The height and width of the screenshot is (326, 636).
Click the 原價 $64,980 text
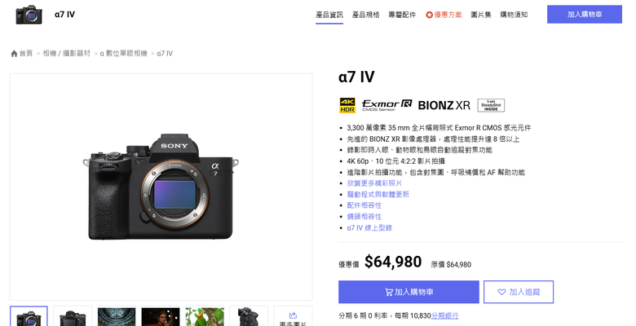(451, 265)
